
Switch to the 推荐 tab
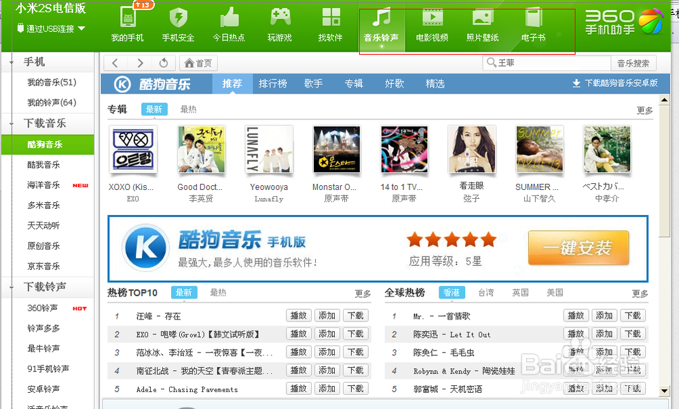click(232, 84)
